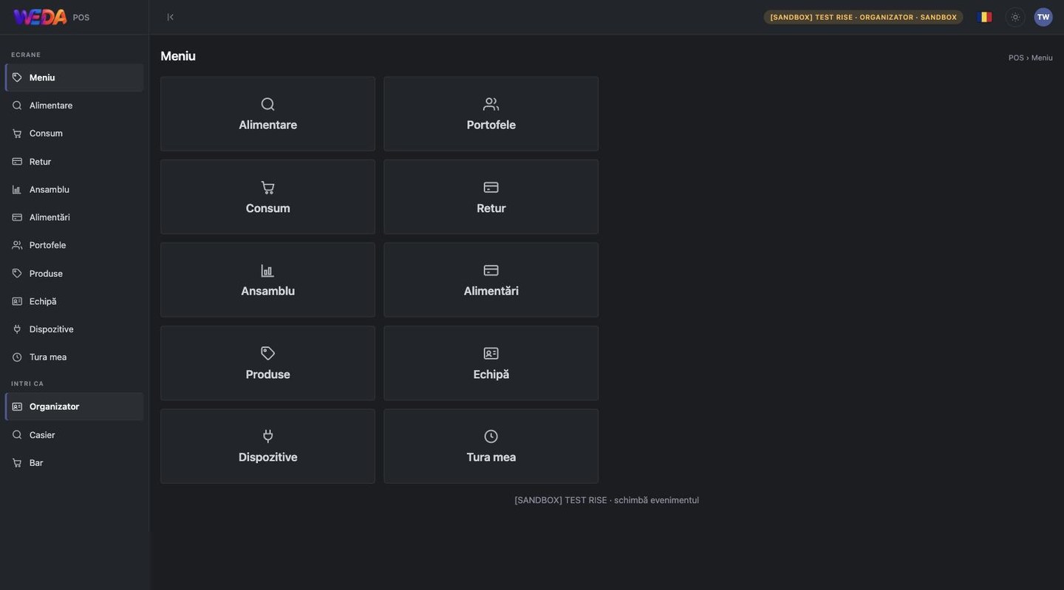Click the people icon beside Portofele in sidebar

(x=17, y=245)
